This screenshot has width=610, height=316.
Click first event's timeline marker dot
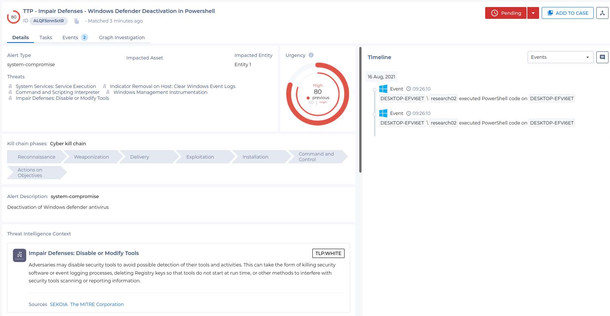pos(374,90)
